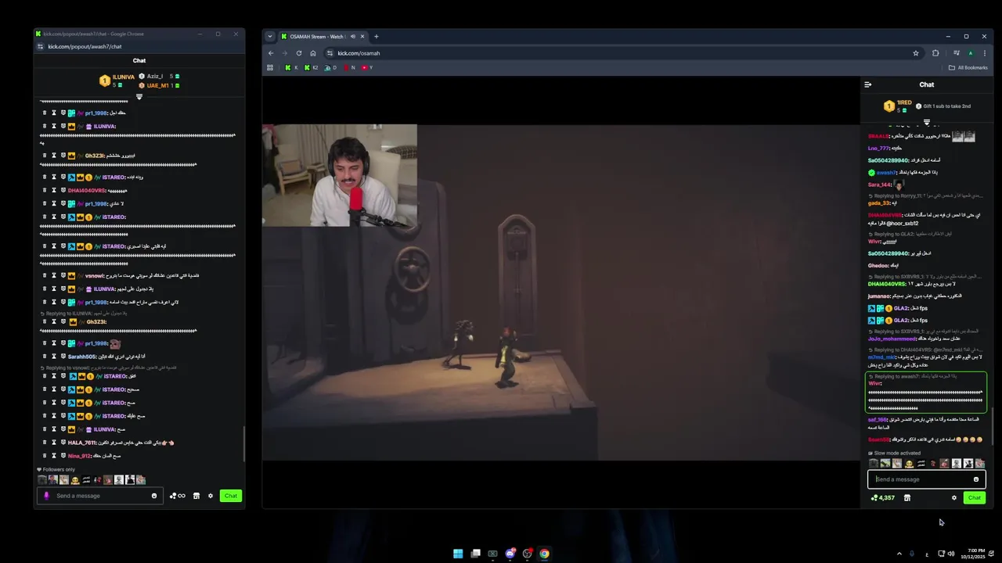Open the Chrome extensions puzzle icon
Viewport: 1002px width, 563px height.
click(x=935, y=53)
